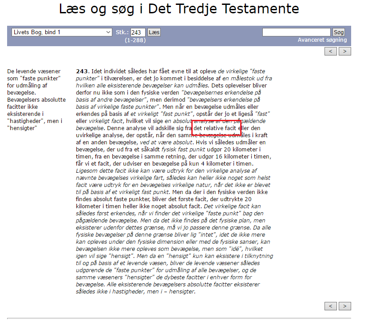Click the text 'Det virkelige facit kan'
372x321 pixels.
point(232,206)
